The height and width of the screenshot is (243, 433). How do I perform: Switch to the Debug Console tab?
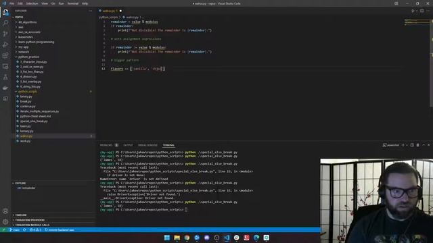[x=147, y=145]
